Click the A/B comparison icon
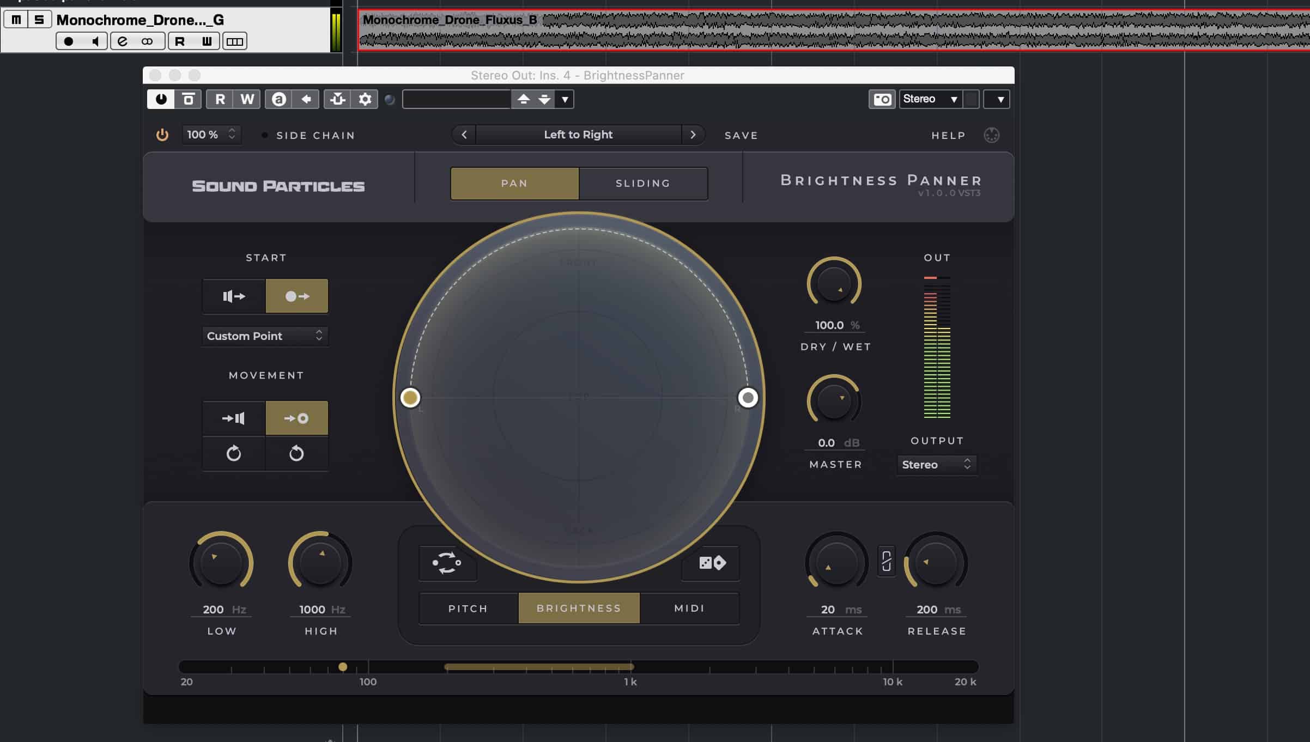Image resolution: width=1310 pixels, height=742 pixels. pos(278,99)
